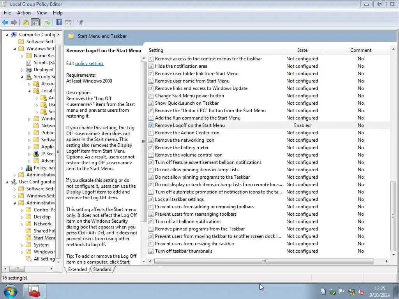Click the red toolbox taskbar button

coord(34,291)
